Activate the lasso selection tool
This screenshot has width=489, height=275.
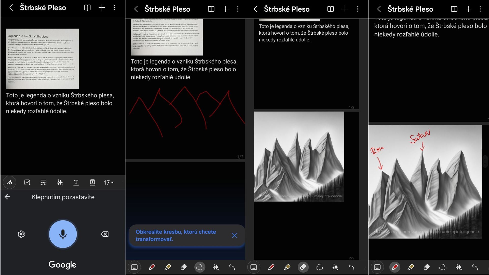pyautogui.click(x=200, y=267)
